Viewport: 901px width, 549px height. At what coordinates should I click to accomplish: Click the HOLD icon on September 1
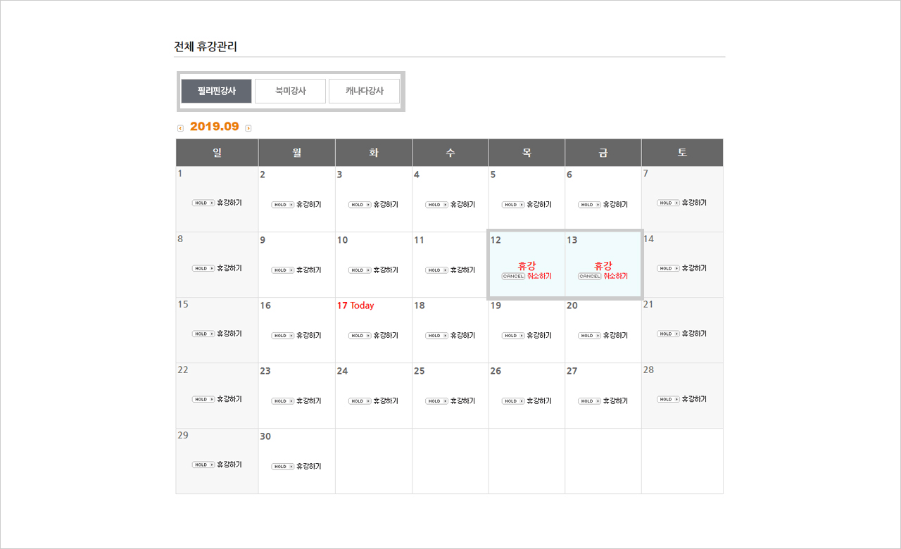(x=203, y=203)
